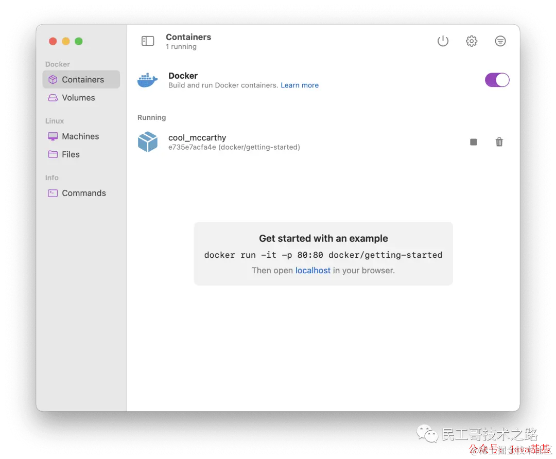
Task: Open settings with the gear icon
Action: coord(471,41)
